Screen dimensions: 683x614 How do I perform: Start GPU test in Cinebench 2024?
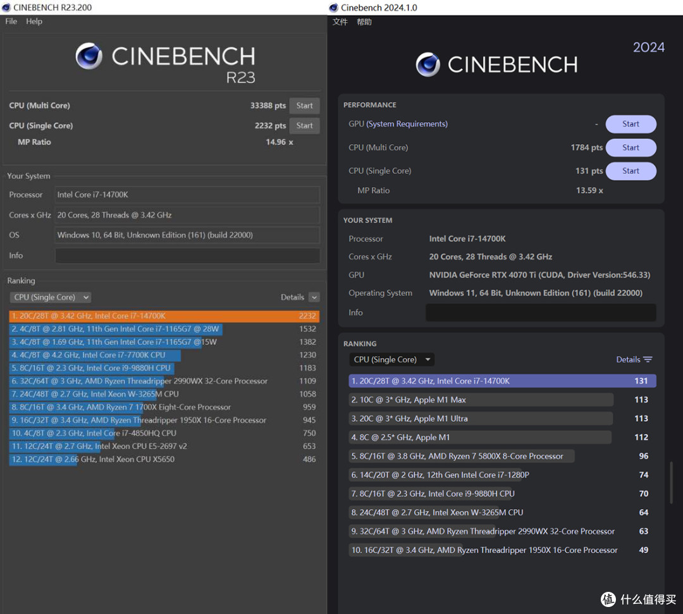point(631,124)
